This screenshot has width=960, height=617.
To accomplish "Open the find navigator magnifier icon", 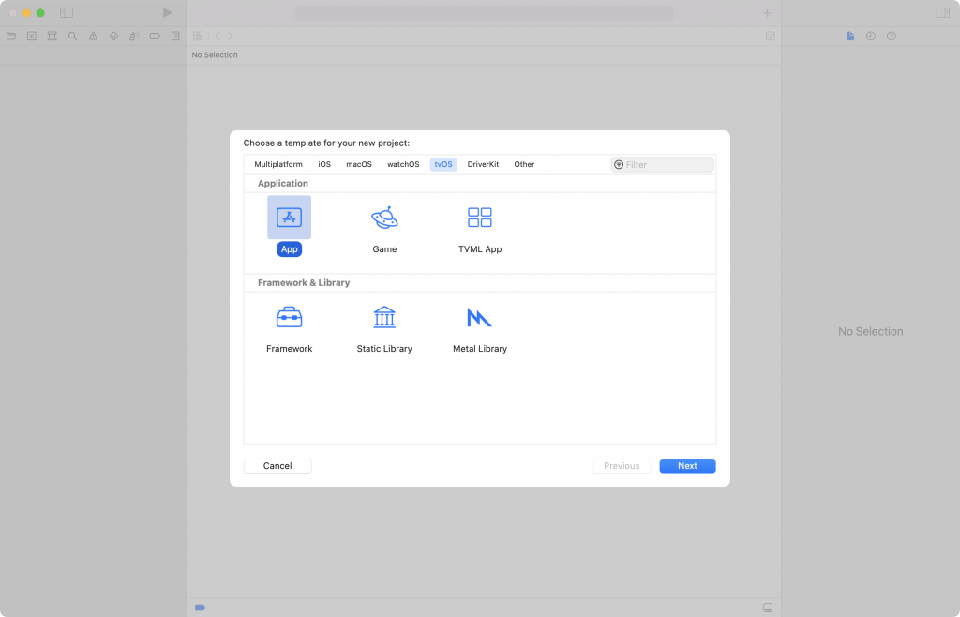I will tap(73, 37).
